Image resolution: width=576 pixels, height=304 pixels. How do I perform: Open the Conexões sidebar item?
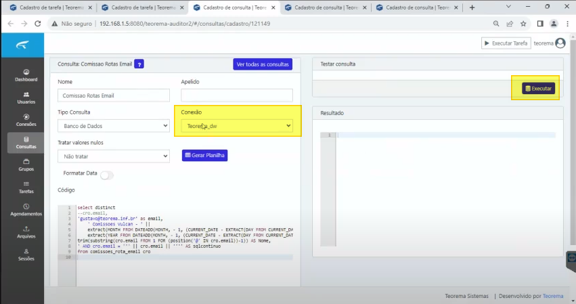(26, 121)
